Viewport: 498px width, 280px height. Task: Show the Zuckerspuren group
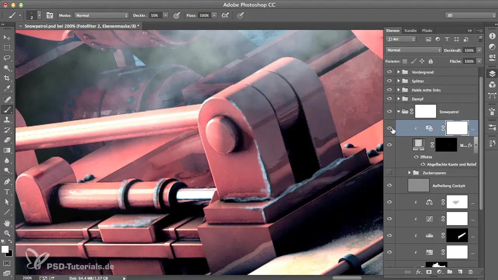point(389,172)
